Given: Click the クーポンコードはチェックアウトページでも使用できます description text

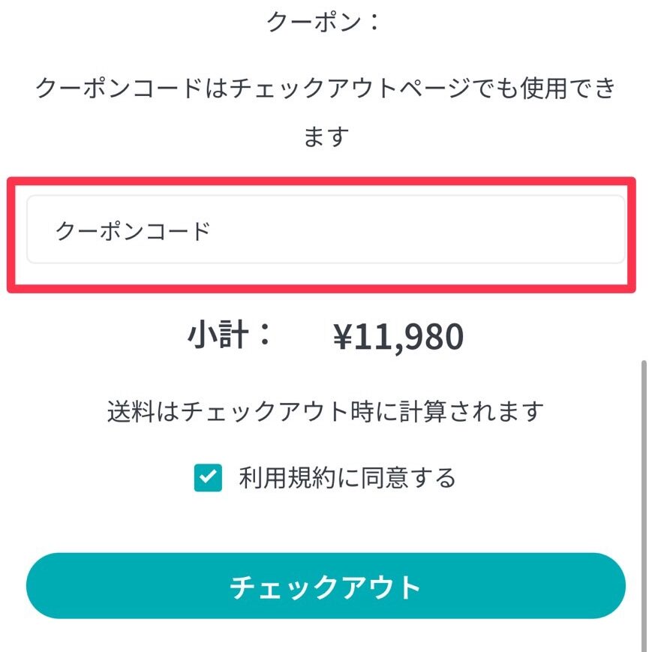Looking at the screenshot, I should tap(325, 89).
